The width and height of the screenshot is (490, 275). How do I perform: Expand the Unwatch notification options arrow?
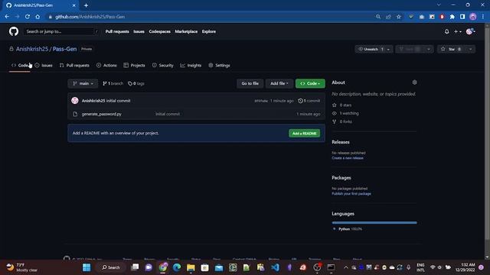click(388, 49)
